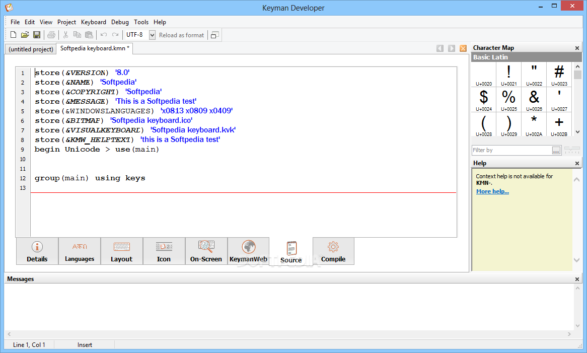Close the Character Map panel
This screenshot has height=353, width=587.
coord(577,48)
